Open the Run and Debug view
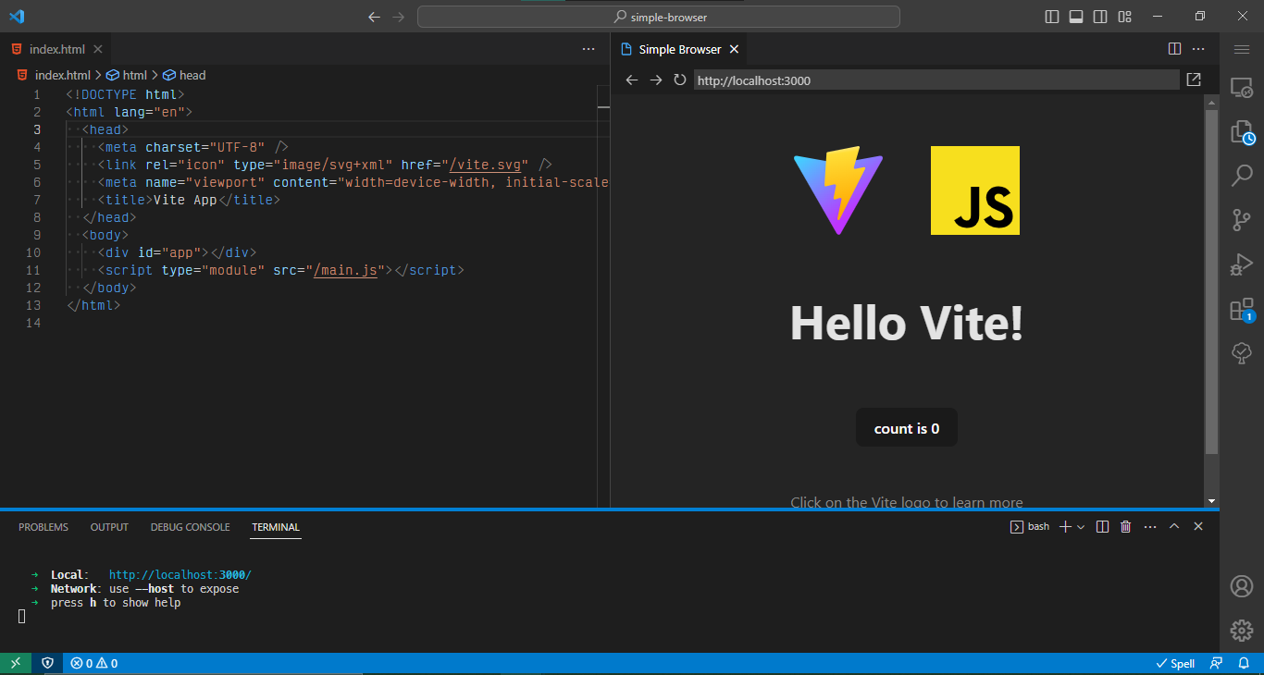Screen dimensions: 1264x675 tap(1242, 264)
